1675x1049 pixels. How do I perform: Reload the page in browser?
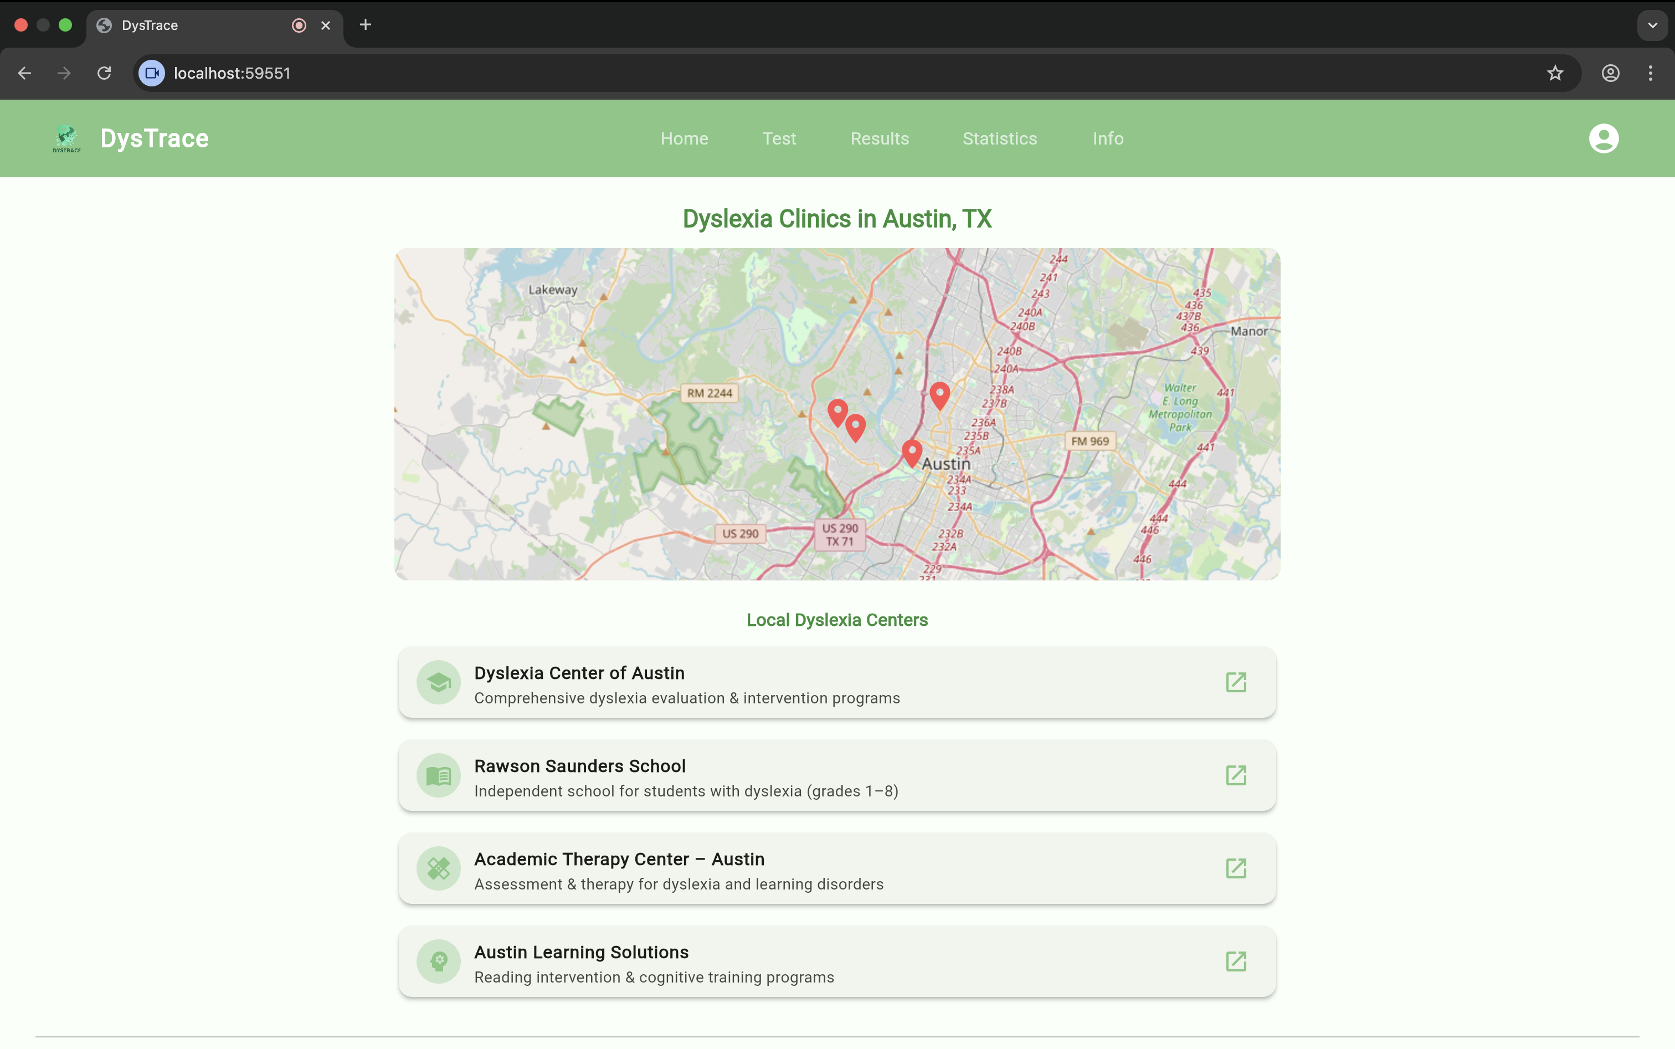pos(104,73)
